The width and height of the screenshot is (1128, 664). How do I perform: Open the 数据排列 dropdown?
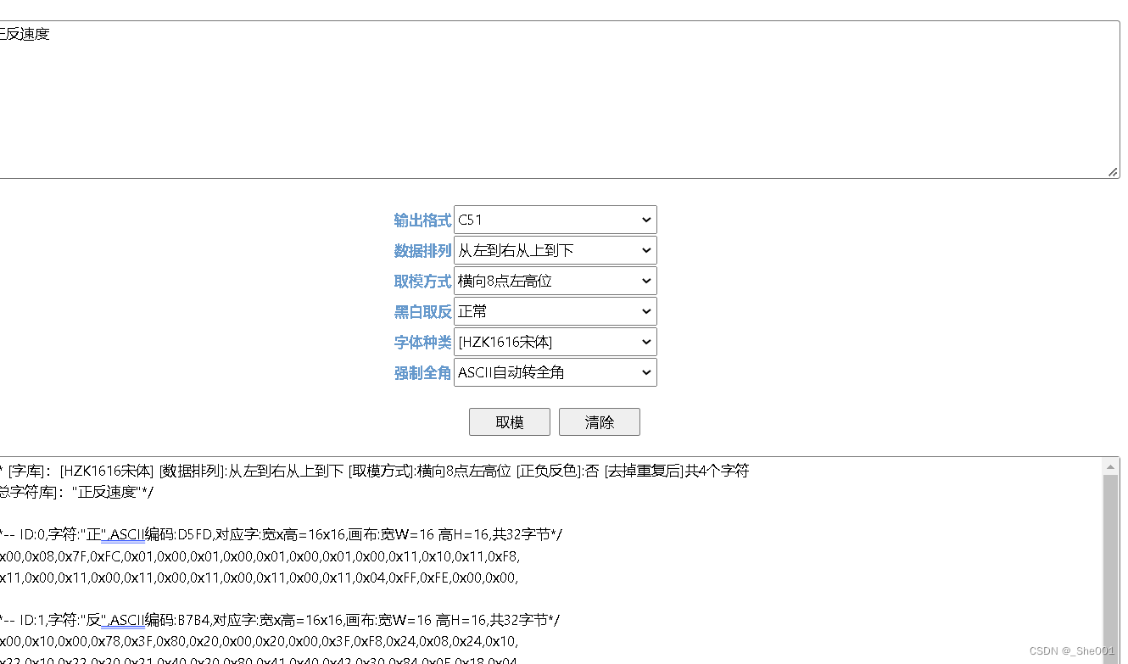556,250
